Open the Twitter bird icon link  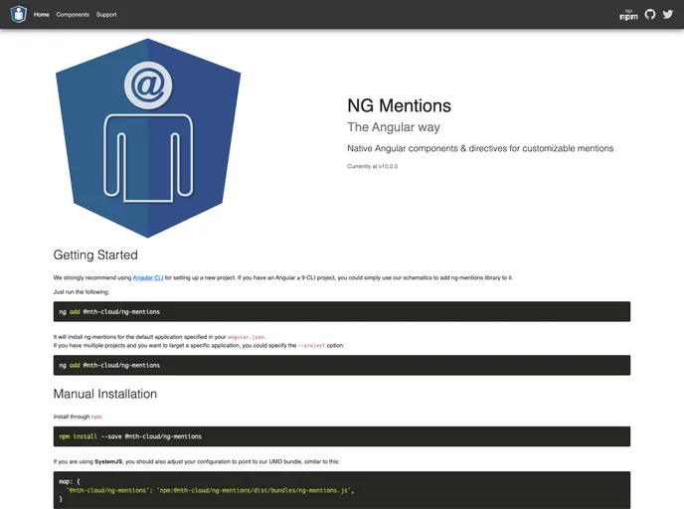(x=668, y=14)
